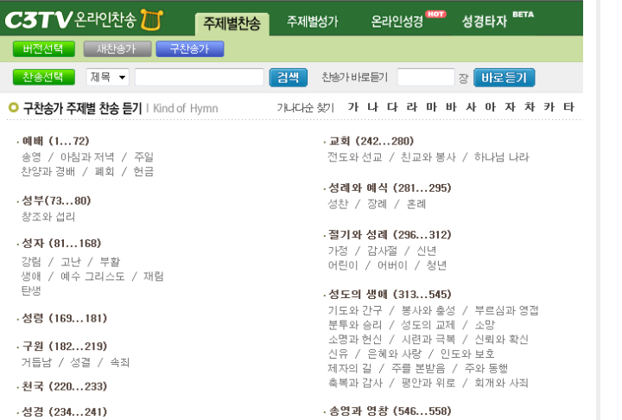The height and width of the screenshot is (420, 622).
Task: Filter hymns by letter 라
Action: 412,107
